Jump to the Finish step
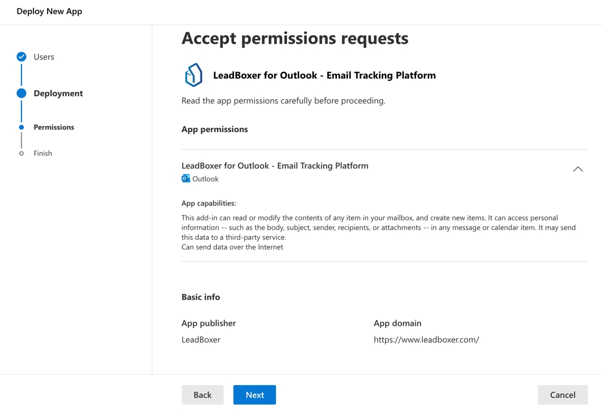The height and width of the screenshot is (412, 602). [43, 153]
